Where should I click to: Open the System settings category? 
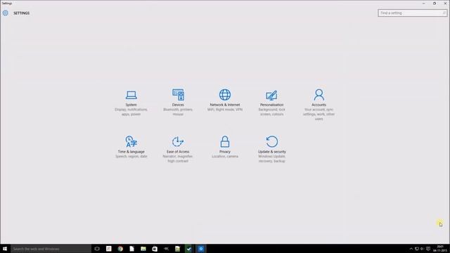coord(131,103)
